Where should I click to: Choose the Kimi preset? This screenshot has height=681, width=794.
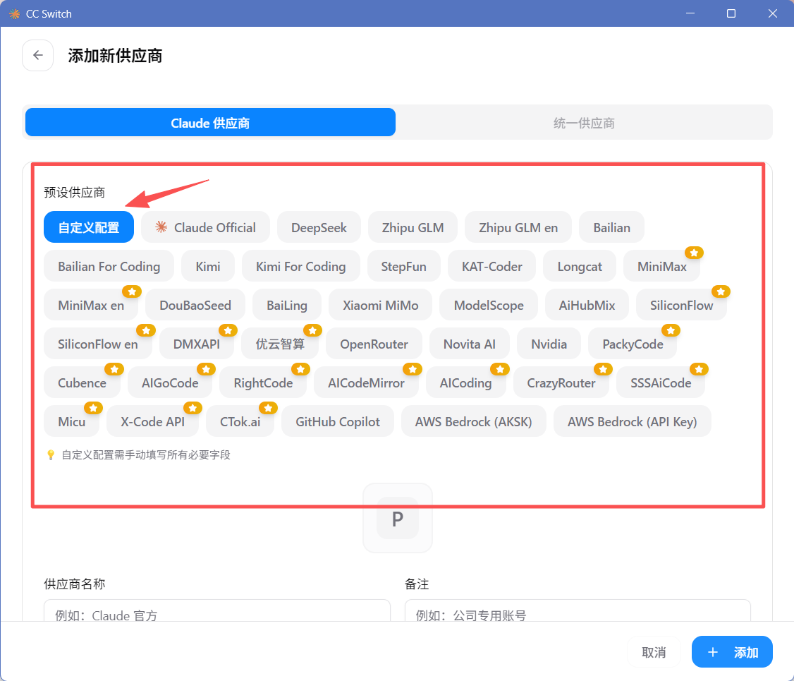(208, 267)
